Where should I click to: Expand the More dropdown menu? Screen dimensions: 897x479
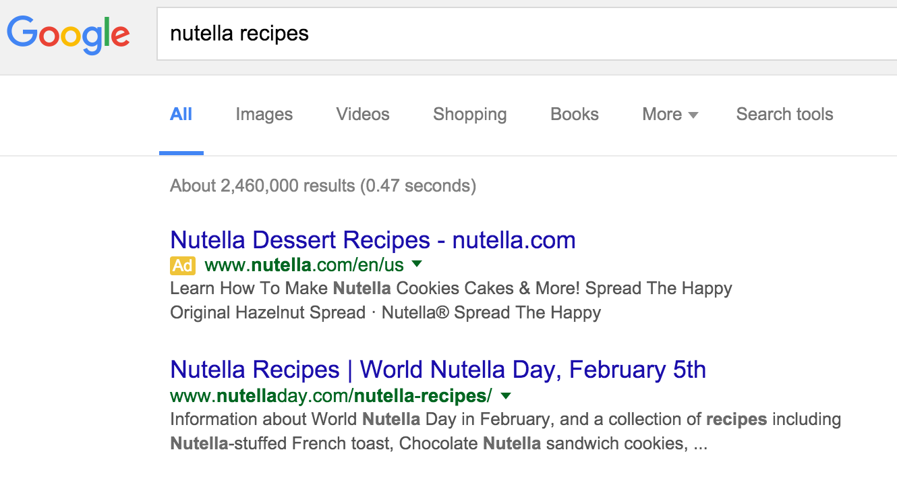[670, 115]
